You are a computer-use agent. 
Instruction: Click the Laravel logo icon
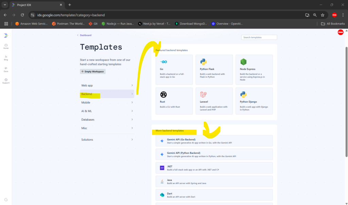[203, 94]
